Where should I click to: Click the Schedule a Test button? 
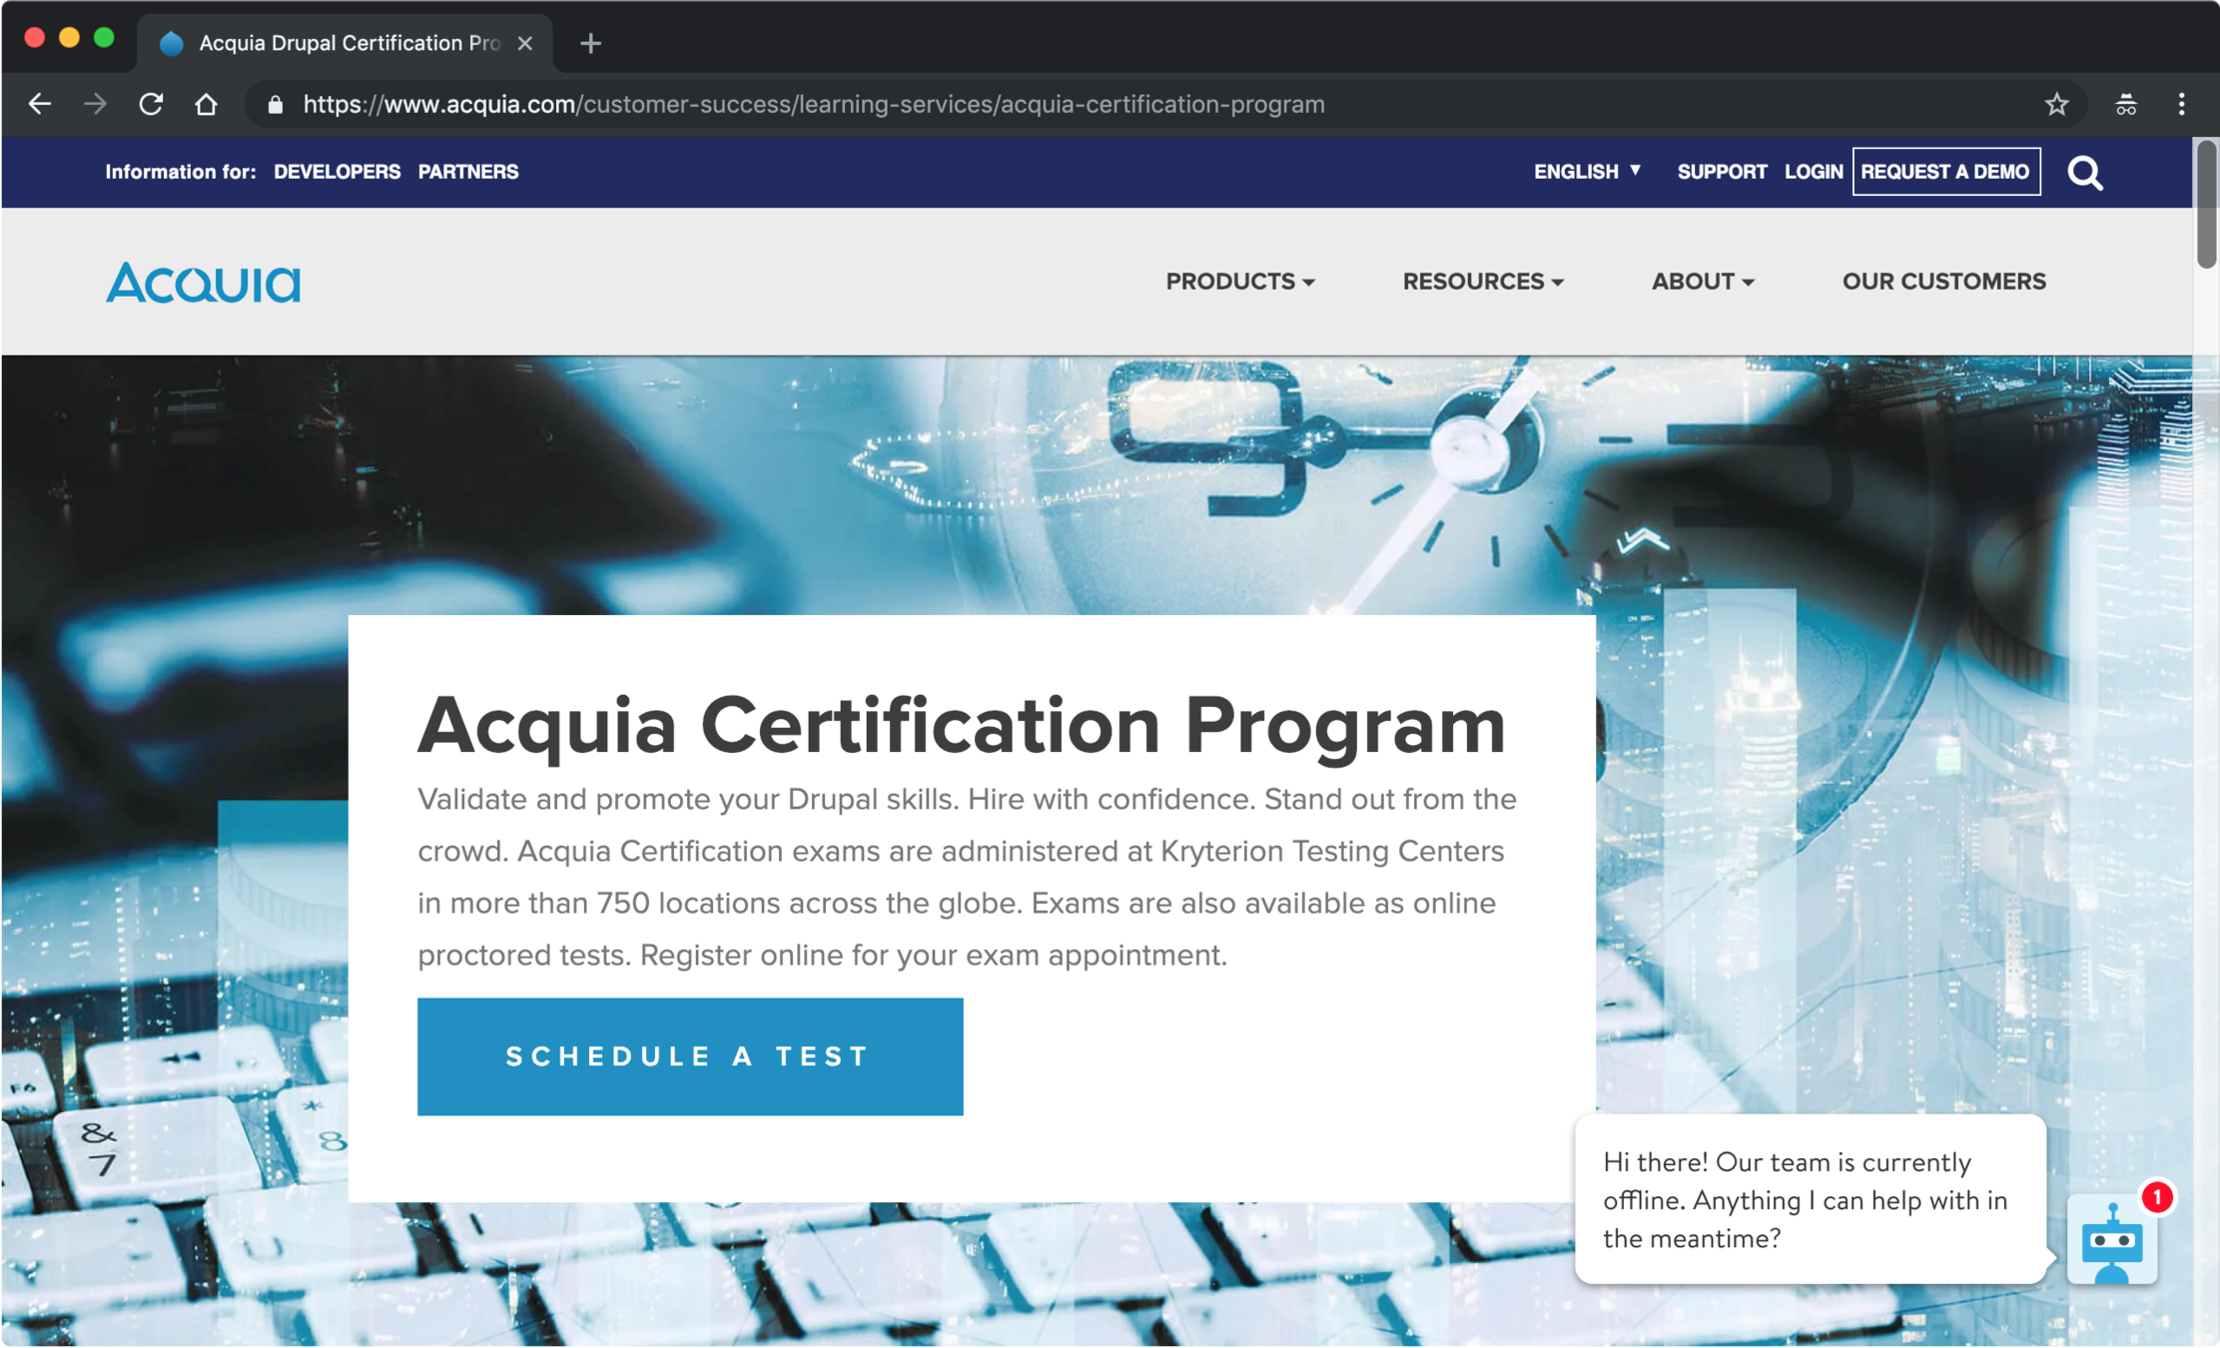(x=690, y=1056)
